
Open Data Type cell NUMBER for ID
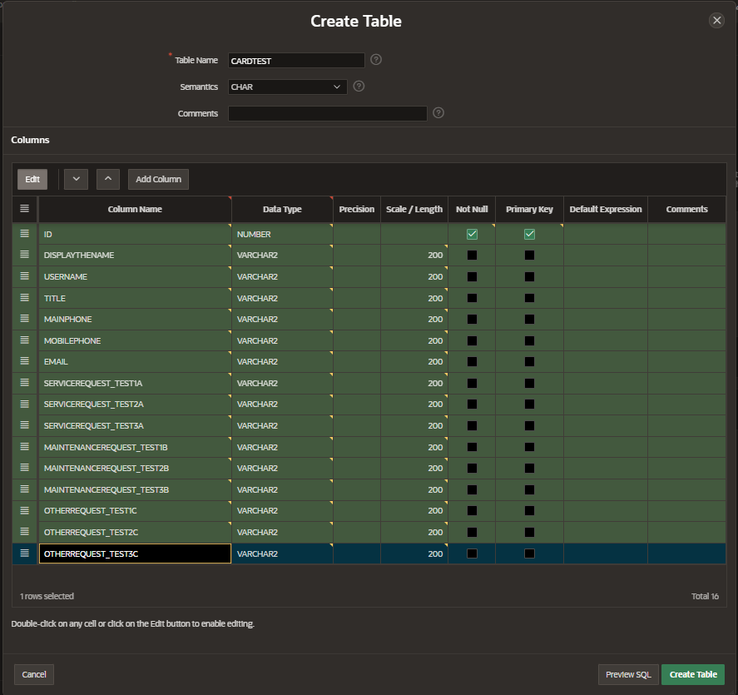(282, 234)
